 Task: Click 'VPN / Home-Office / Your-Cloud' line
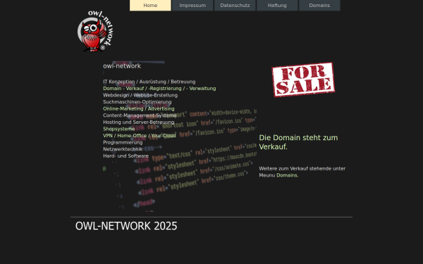[x=140, y=135]
